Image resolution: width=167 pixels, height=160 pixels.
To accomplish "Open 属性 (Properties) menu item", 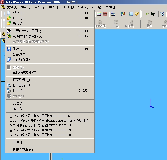I will pyautogui.click(x=50, y=109).
